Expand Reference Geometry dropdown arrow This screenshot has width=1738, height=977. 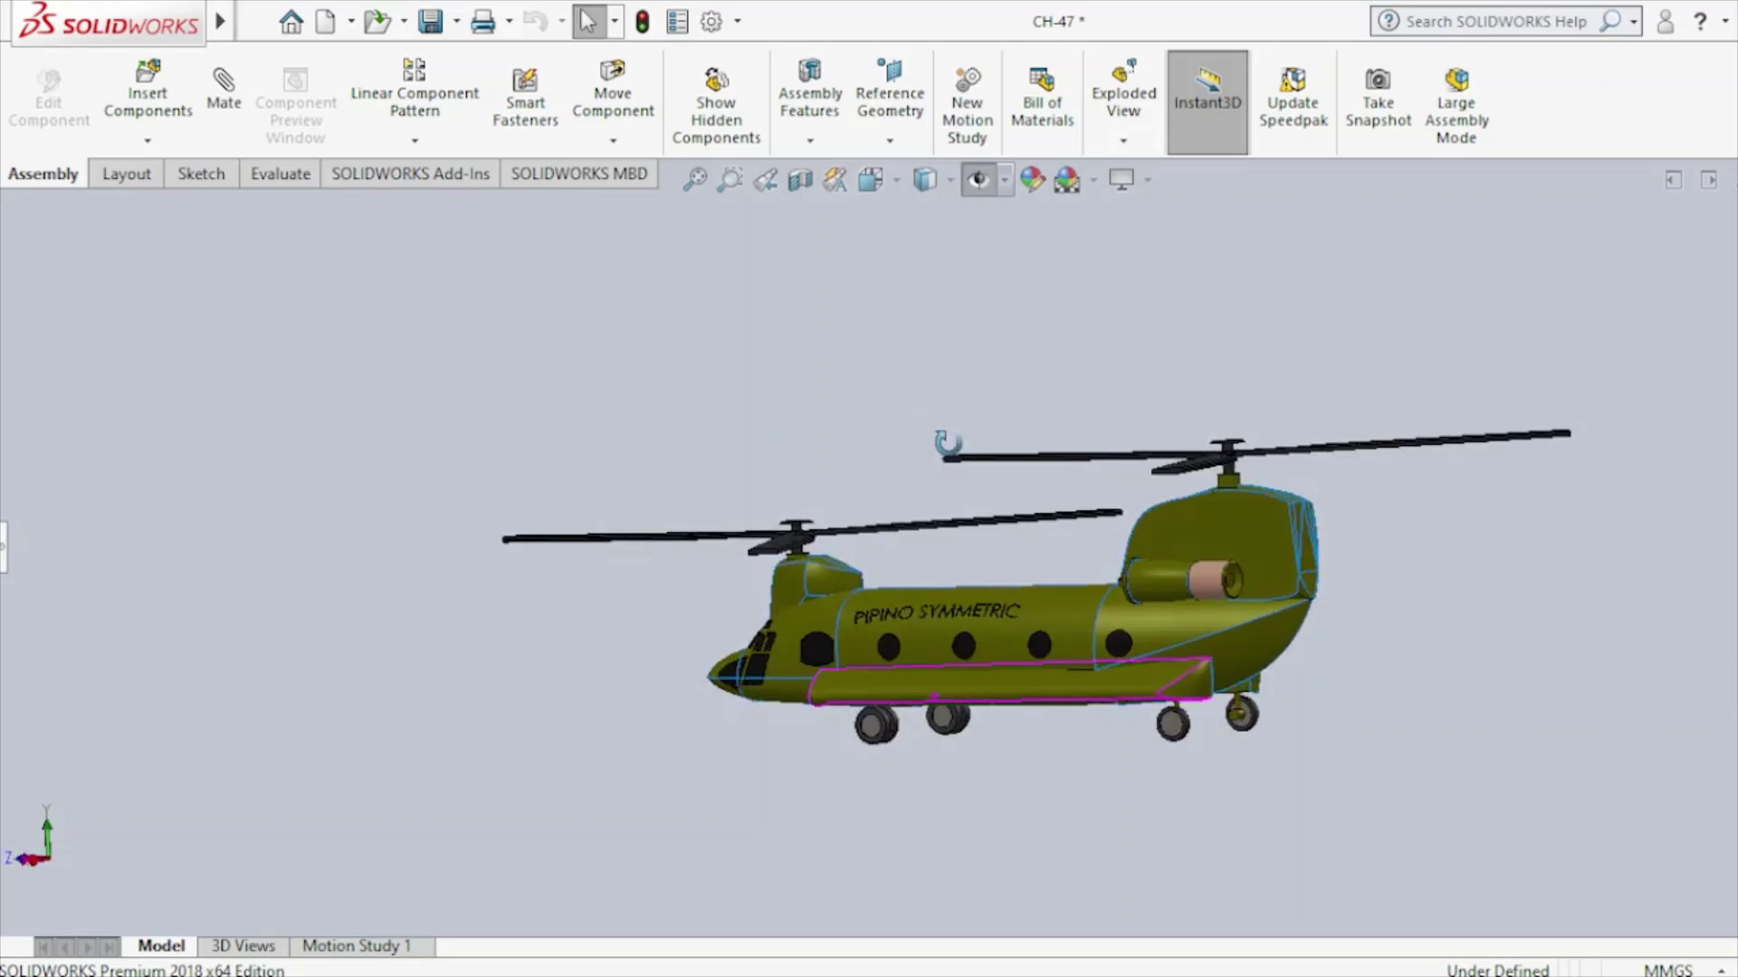pos(890,140)
